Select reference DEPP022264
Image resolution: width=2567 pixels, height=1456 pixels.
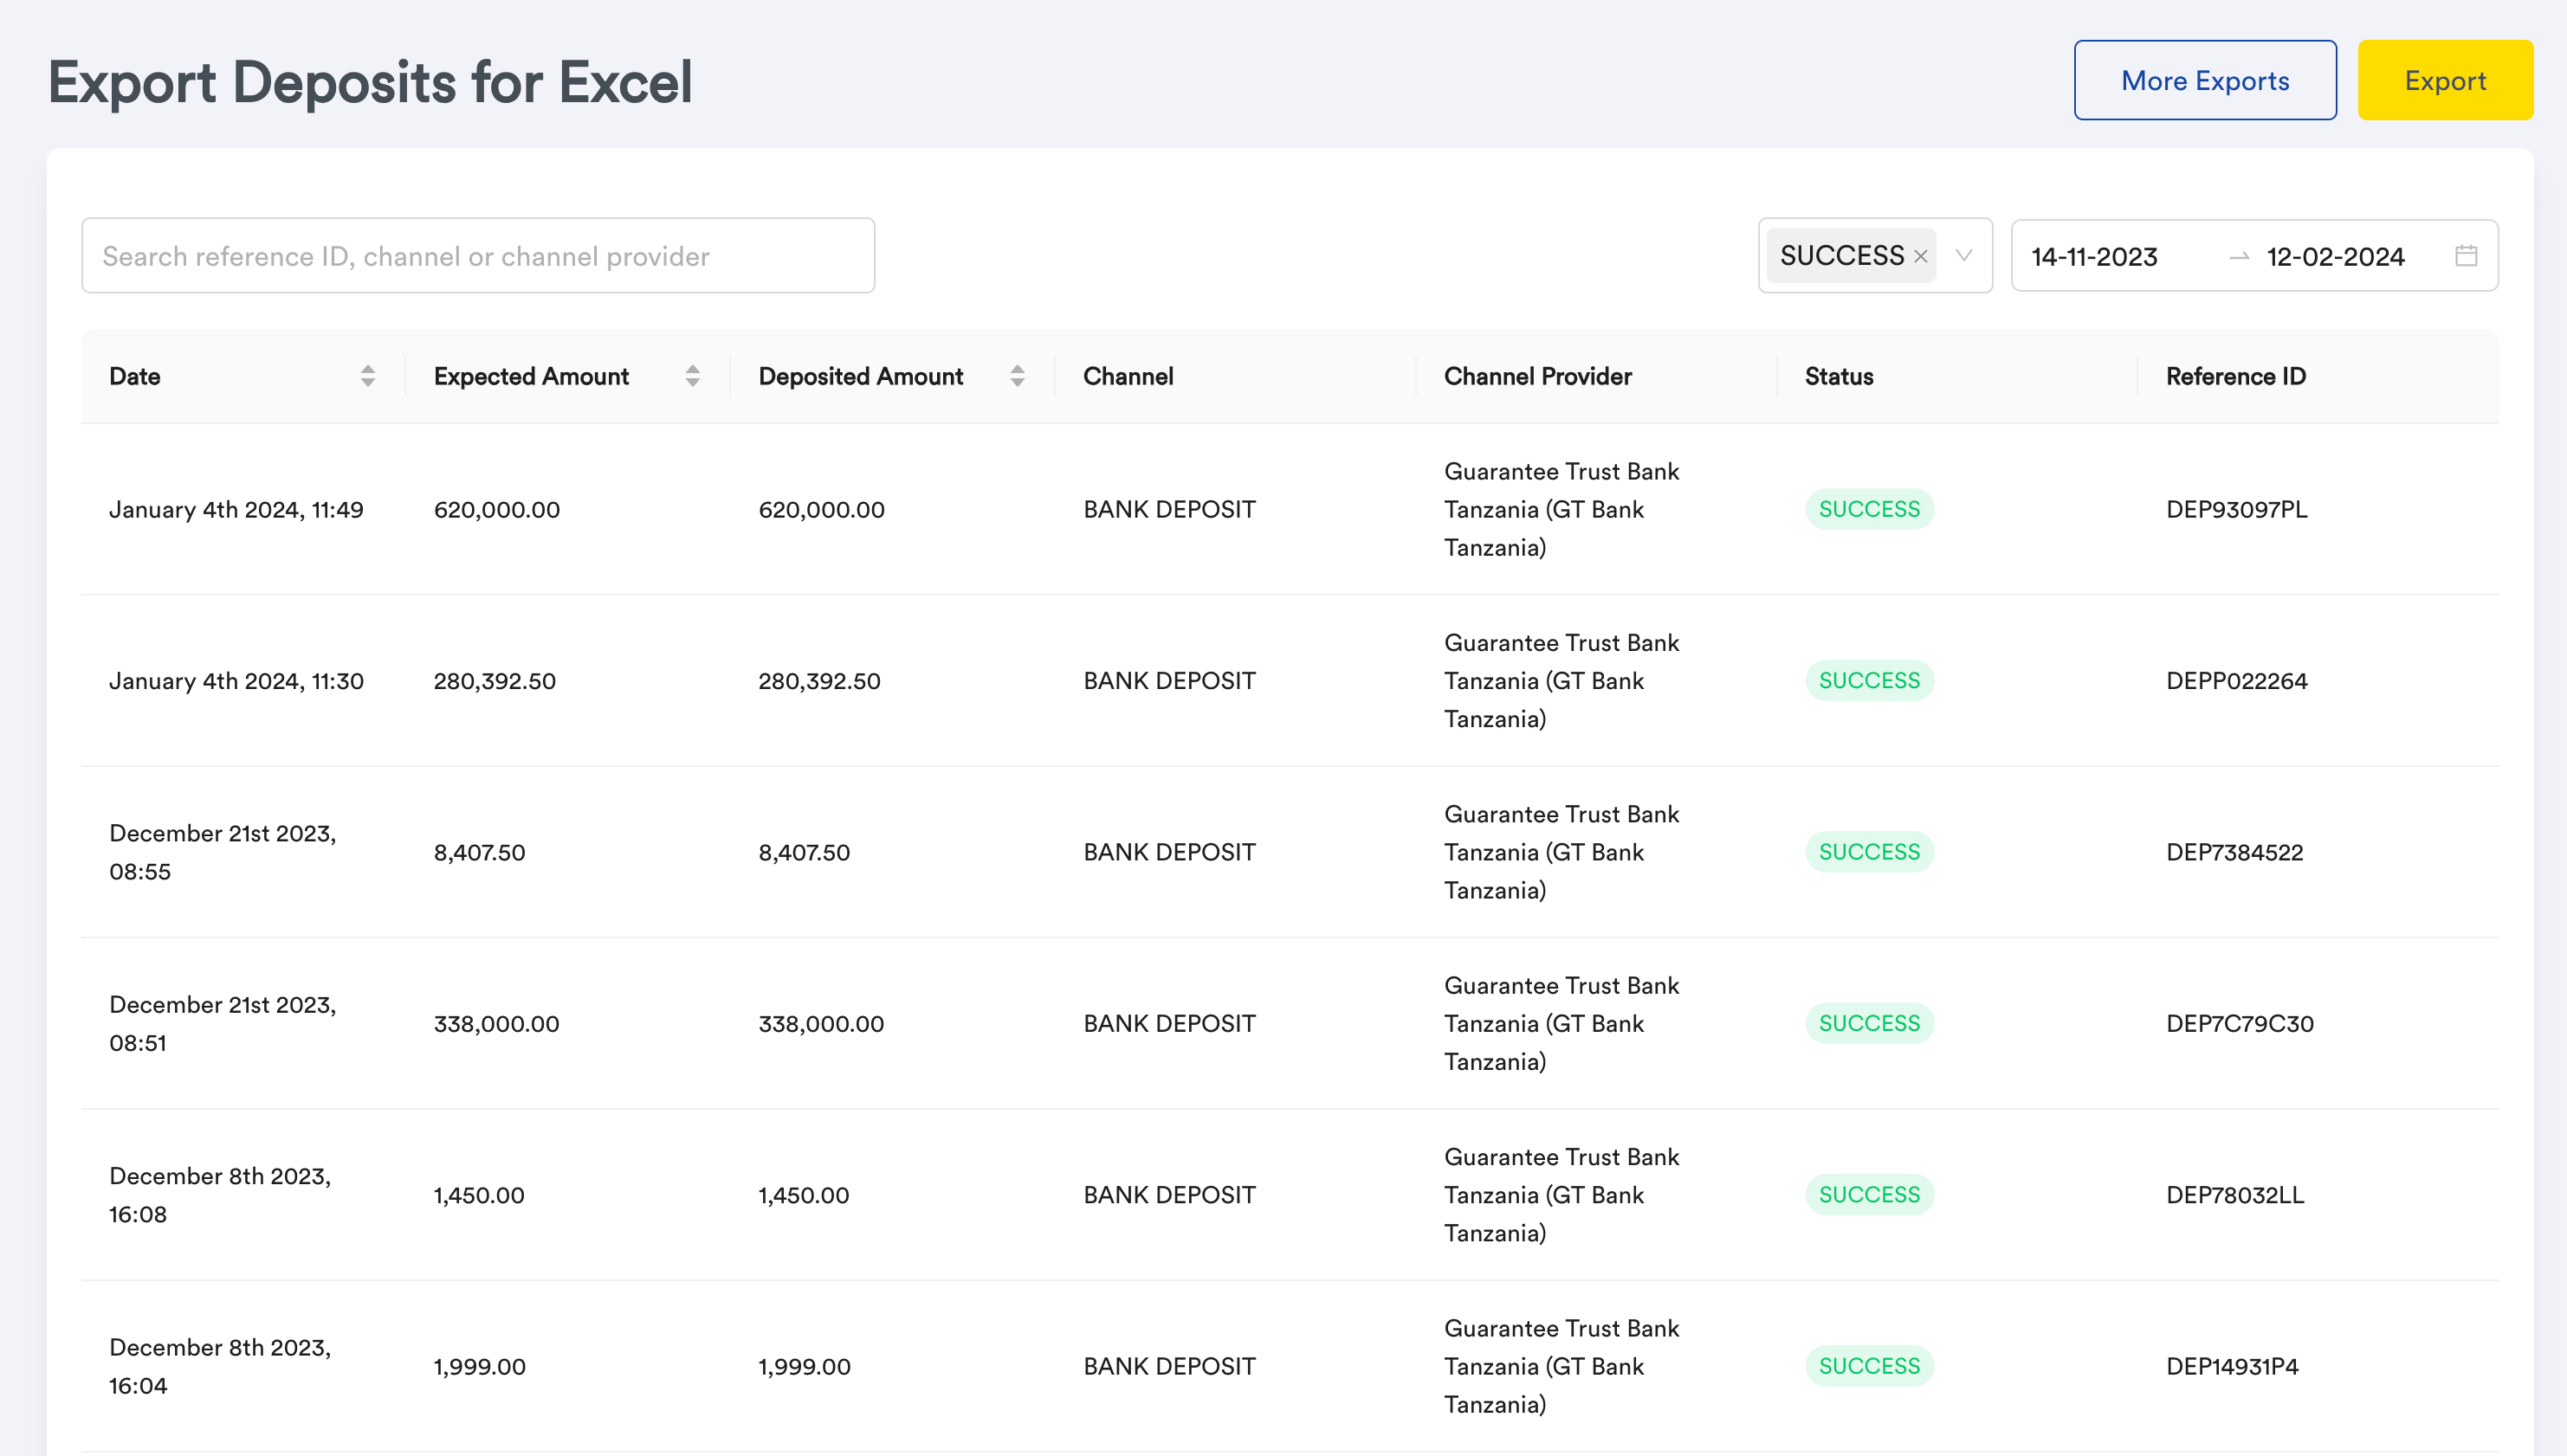click(x=2237, y=681)
